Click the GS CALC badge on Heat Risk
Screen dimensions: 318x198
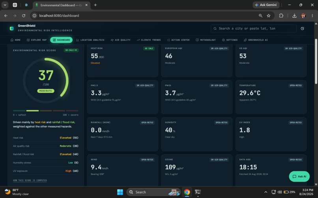149,48
